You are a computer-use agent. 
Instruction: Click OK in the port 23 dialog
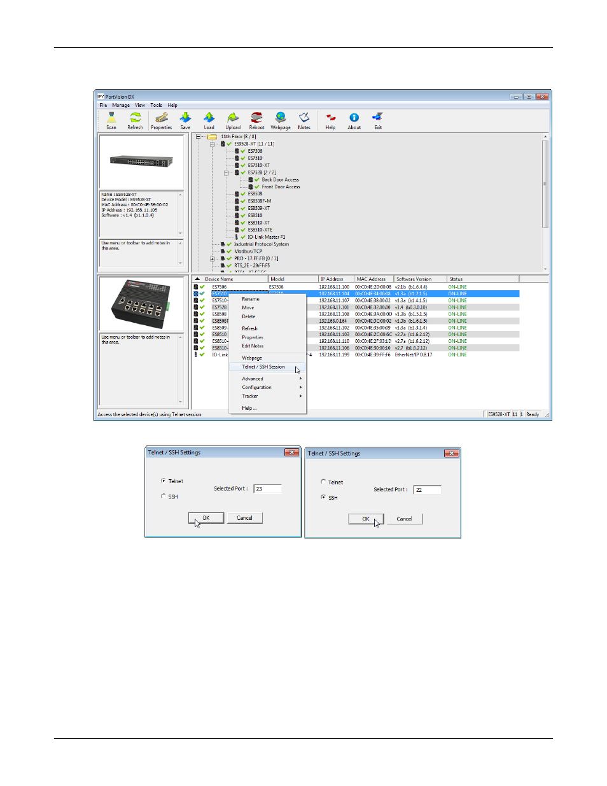[x=206, y=518]
